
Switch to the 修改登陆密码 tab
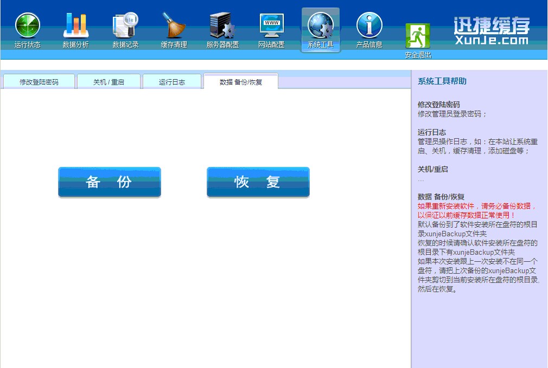coord(39,82)
